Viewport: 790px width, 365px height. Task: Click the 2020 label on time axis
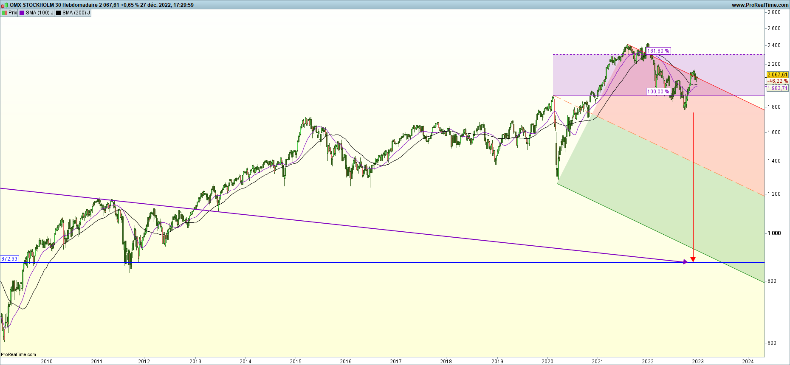point(547,362)
